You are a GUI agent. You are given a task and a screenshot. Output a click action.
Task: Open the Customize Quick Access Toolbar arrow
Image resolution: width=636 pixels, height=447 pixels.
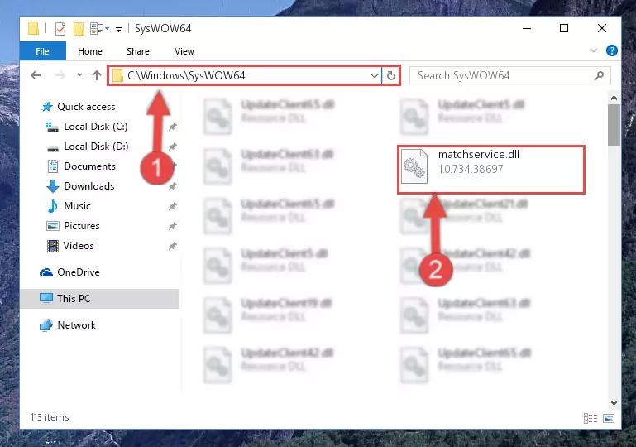tap(118, 29)
